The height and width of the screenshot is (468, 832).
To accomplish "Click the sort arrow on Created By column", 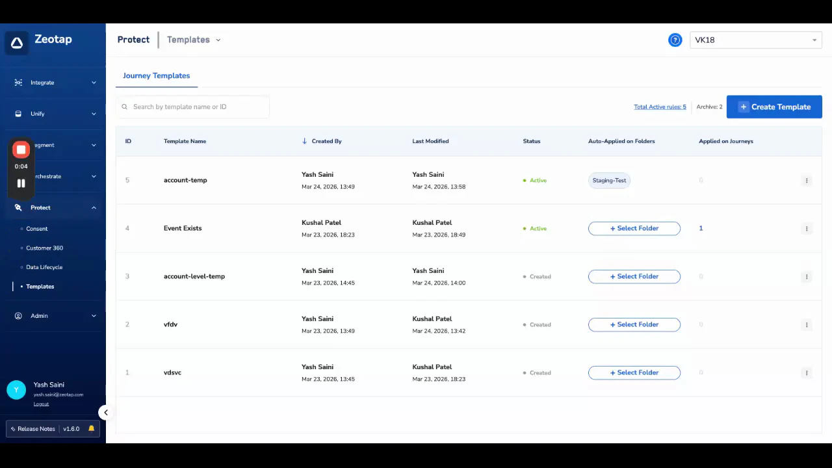I will [x=304, y=140].
